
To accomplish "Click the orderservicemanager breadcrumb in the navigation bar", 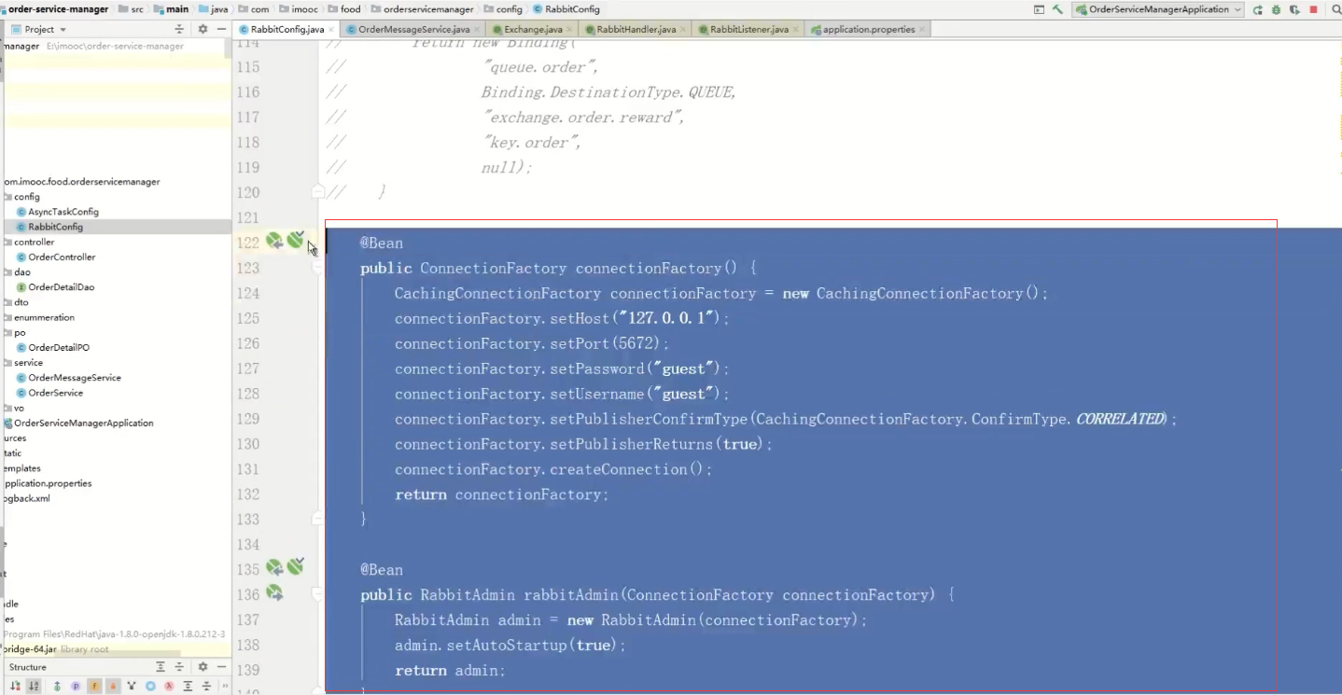I will pos(422,9).
